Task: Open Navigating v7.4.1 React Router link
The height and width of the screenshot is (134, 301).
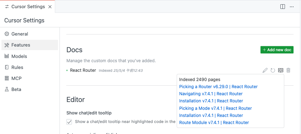Action: 211,94
